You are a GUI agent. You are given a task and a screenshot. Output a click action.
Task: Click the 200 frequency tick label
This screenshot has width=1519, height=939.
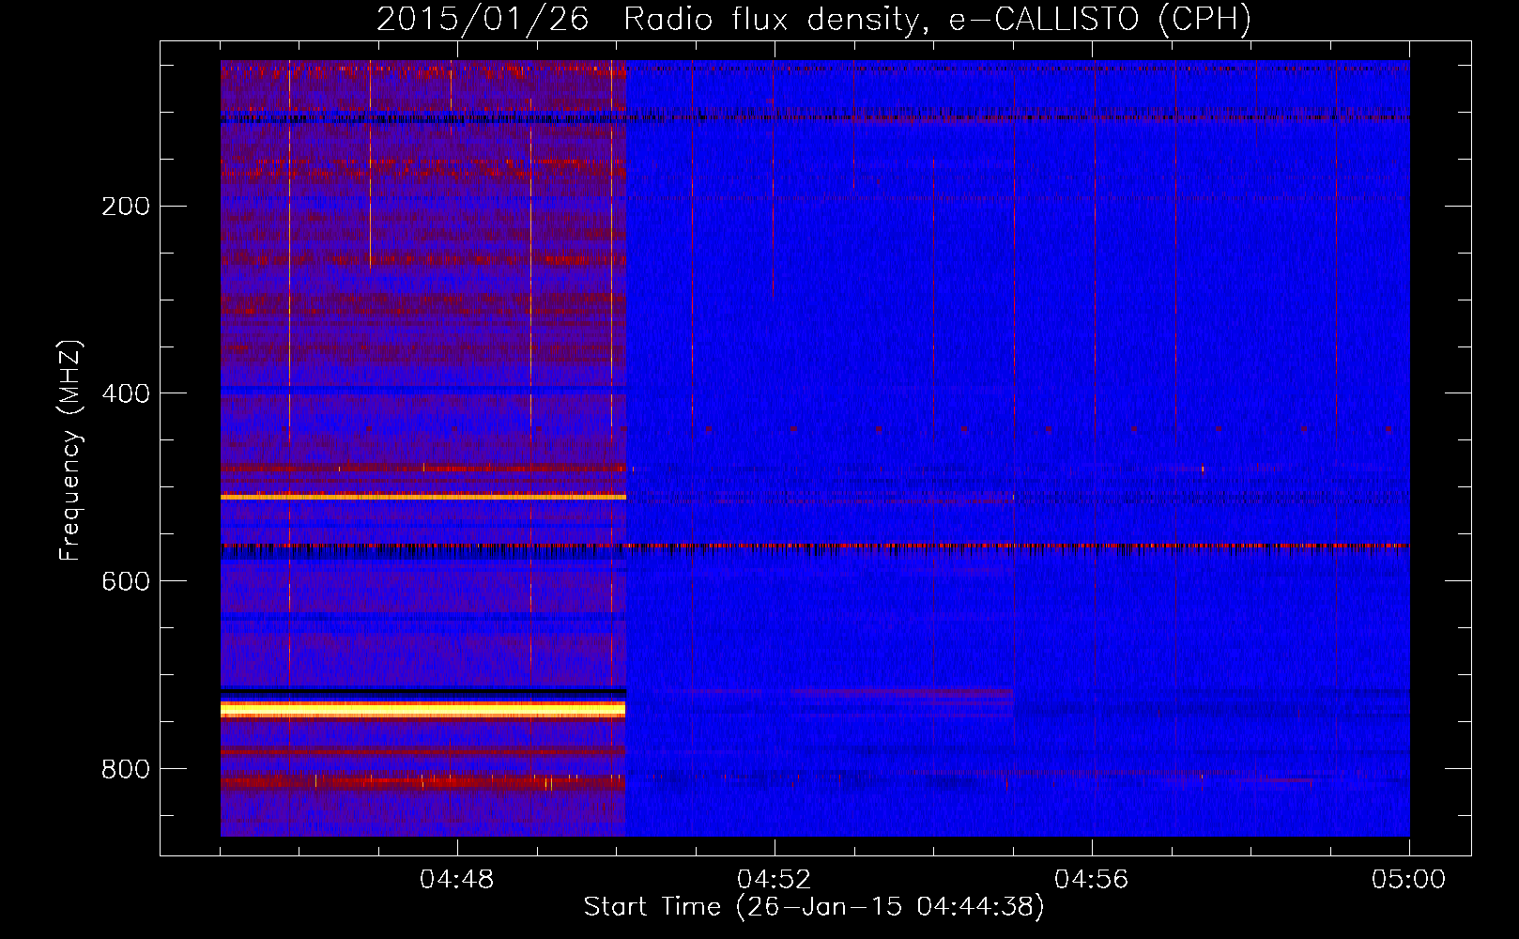(x=126, y=206)
